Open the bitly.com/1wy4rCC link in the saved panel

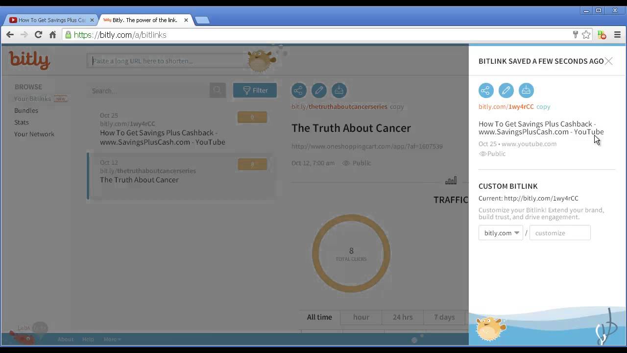506,106
